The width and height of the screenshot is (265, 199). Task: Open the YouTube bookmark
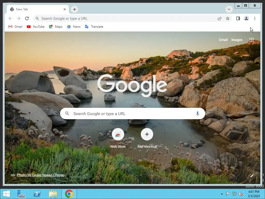pos(36,27)
